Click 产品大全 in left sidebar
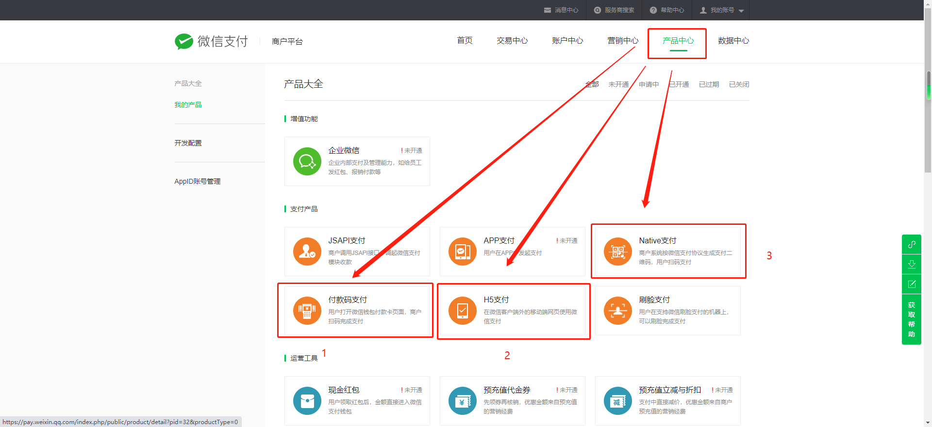The image size is (932, 427). (x=188, y=83)
